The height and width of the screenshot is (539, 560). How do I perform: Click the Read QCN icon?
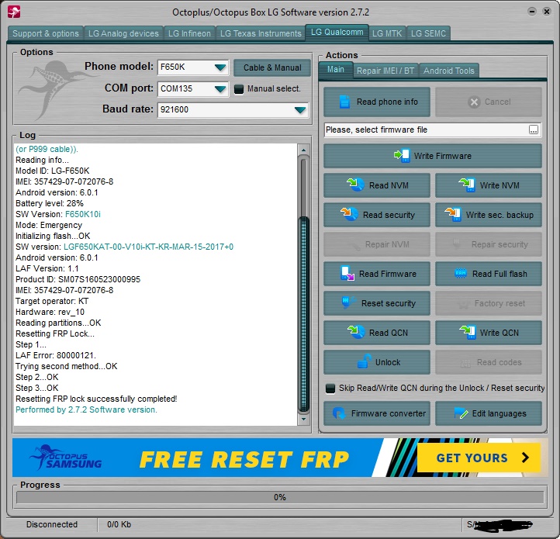tap(356, 332)
